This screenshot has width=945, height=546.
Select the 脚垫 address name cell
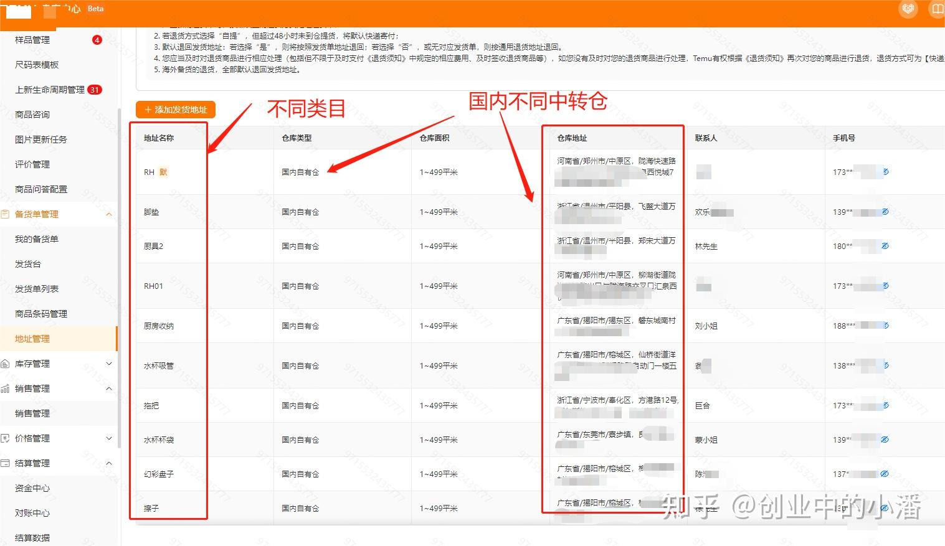coord(151,212)
